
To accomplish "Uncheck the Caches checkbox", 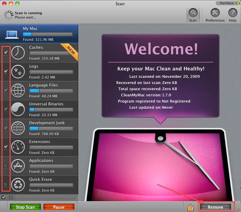I will tap(6, 53).
